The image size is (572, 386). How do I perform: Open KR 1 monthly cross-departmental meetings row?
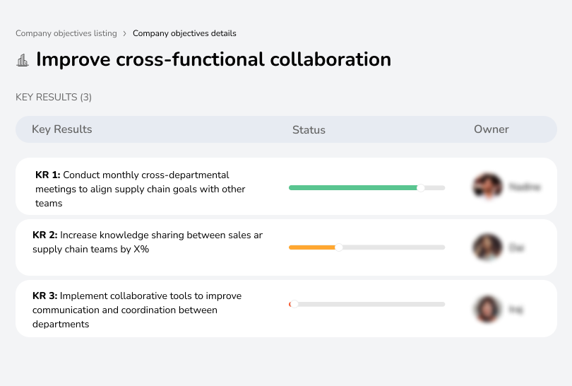pyautogui.click(x=286, y=186)
